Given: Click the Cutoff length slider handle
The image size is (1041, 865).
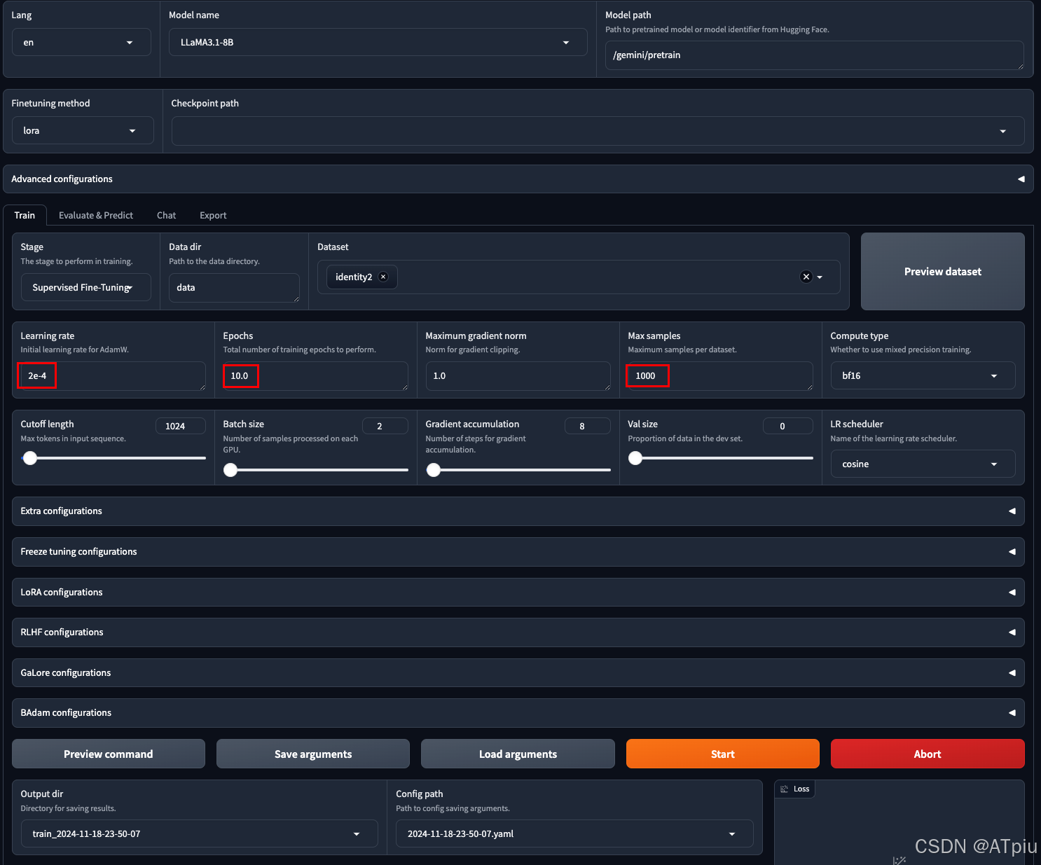Looking at the screenshot, I should point(30,458).
